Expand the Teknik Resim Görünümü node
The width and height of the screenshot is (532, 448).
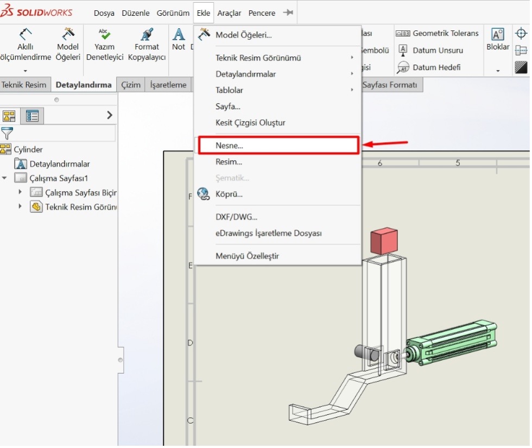[x=21, y=207]
